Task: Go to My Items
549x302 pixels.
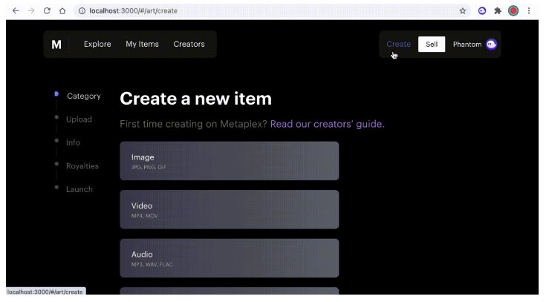Action: (x=142, y=44)
